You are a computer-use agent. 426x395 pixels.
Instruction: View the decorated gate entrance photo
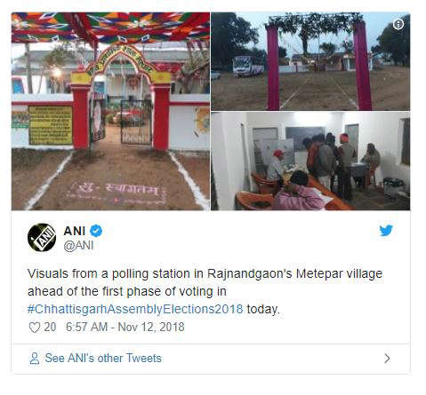(110, 111)
